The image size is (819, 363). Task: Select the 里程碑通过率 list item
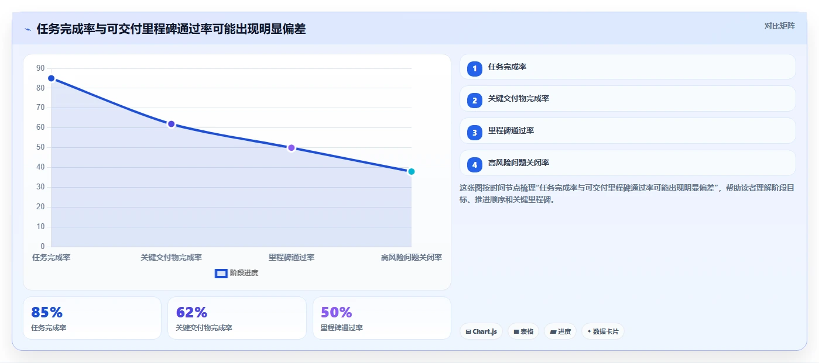point(628,131)
